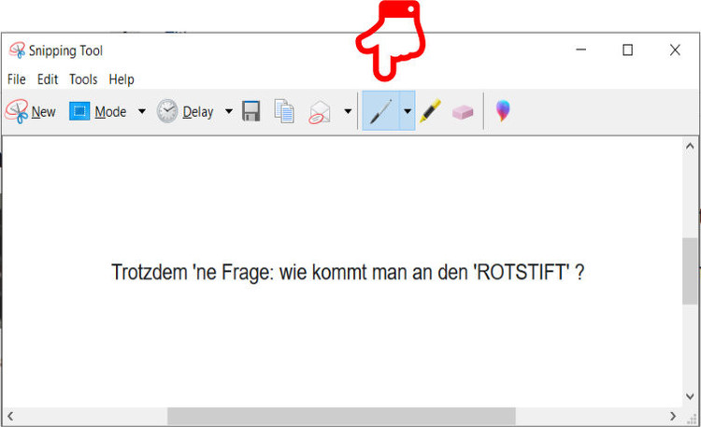The width and height of the screenshot is (701, 427).
Task: Copy snip using the copy icon
Action: (284, 111)
